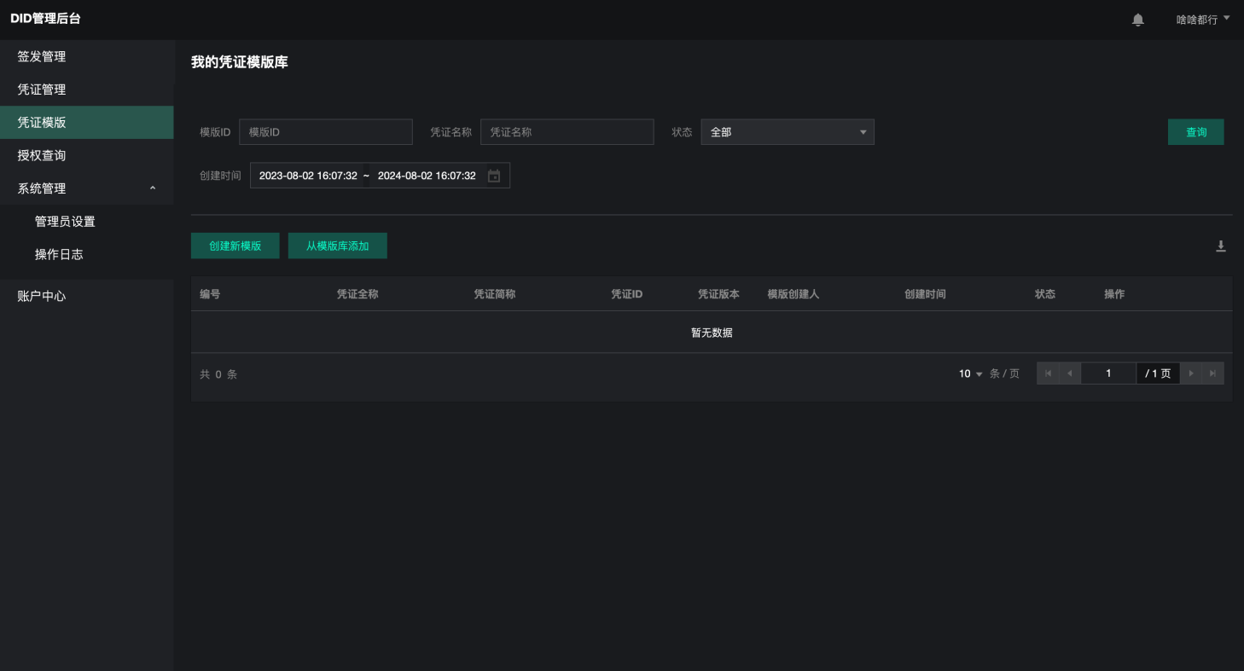
Task: Click the 凭证名称 text input
Action: coord(567,132)
